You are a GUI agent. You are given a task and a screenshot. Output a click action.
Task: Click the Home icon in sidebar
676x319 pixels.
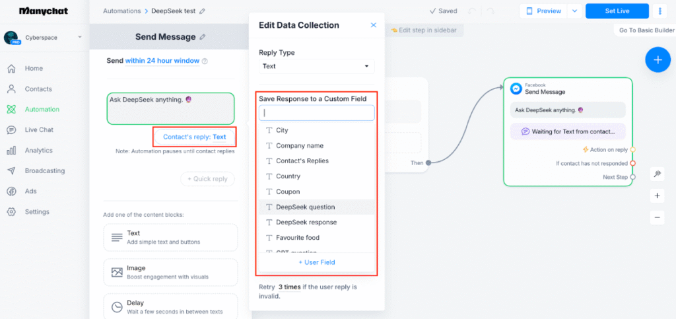point(11,69)
